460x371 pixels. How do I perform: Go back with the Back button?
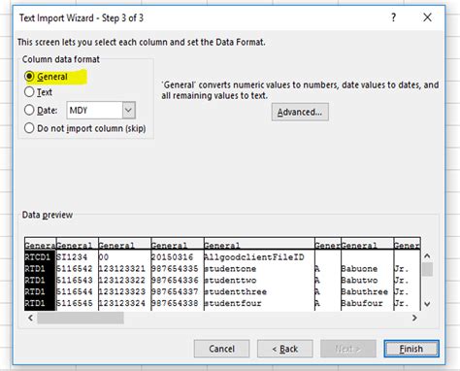click(285, 349)
